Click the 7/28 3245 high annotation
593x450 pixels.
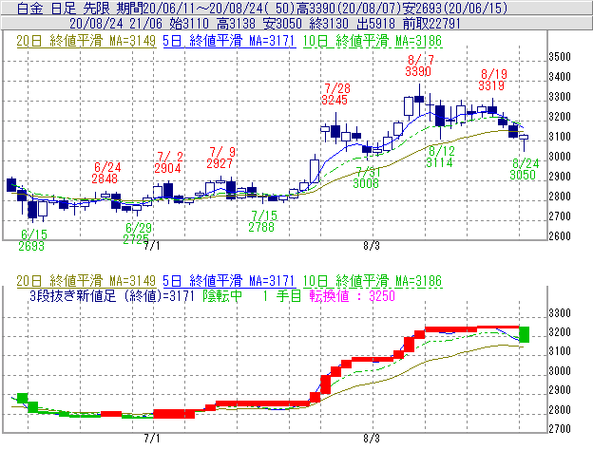[335, 94]
